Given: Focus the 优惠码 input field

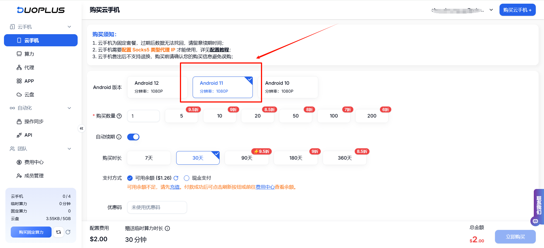Looking at the screenshot, I should coord(157,207).
